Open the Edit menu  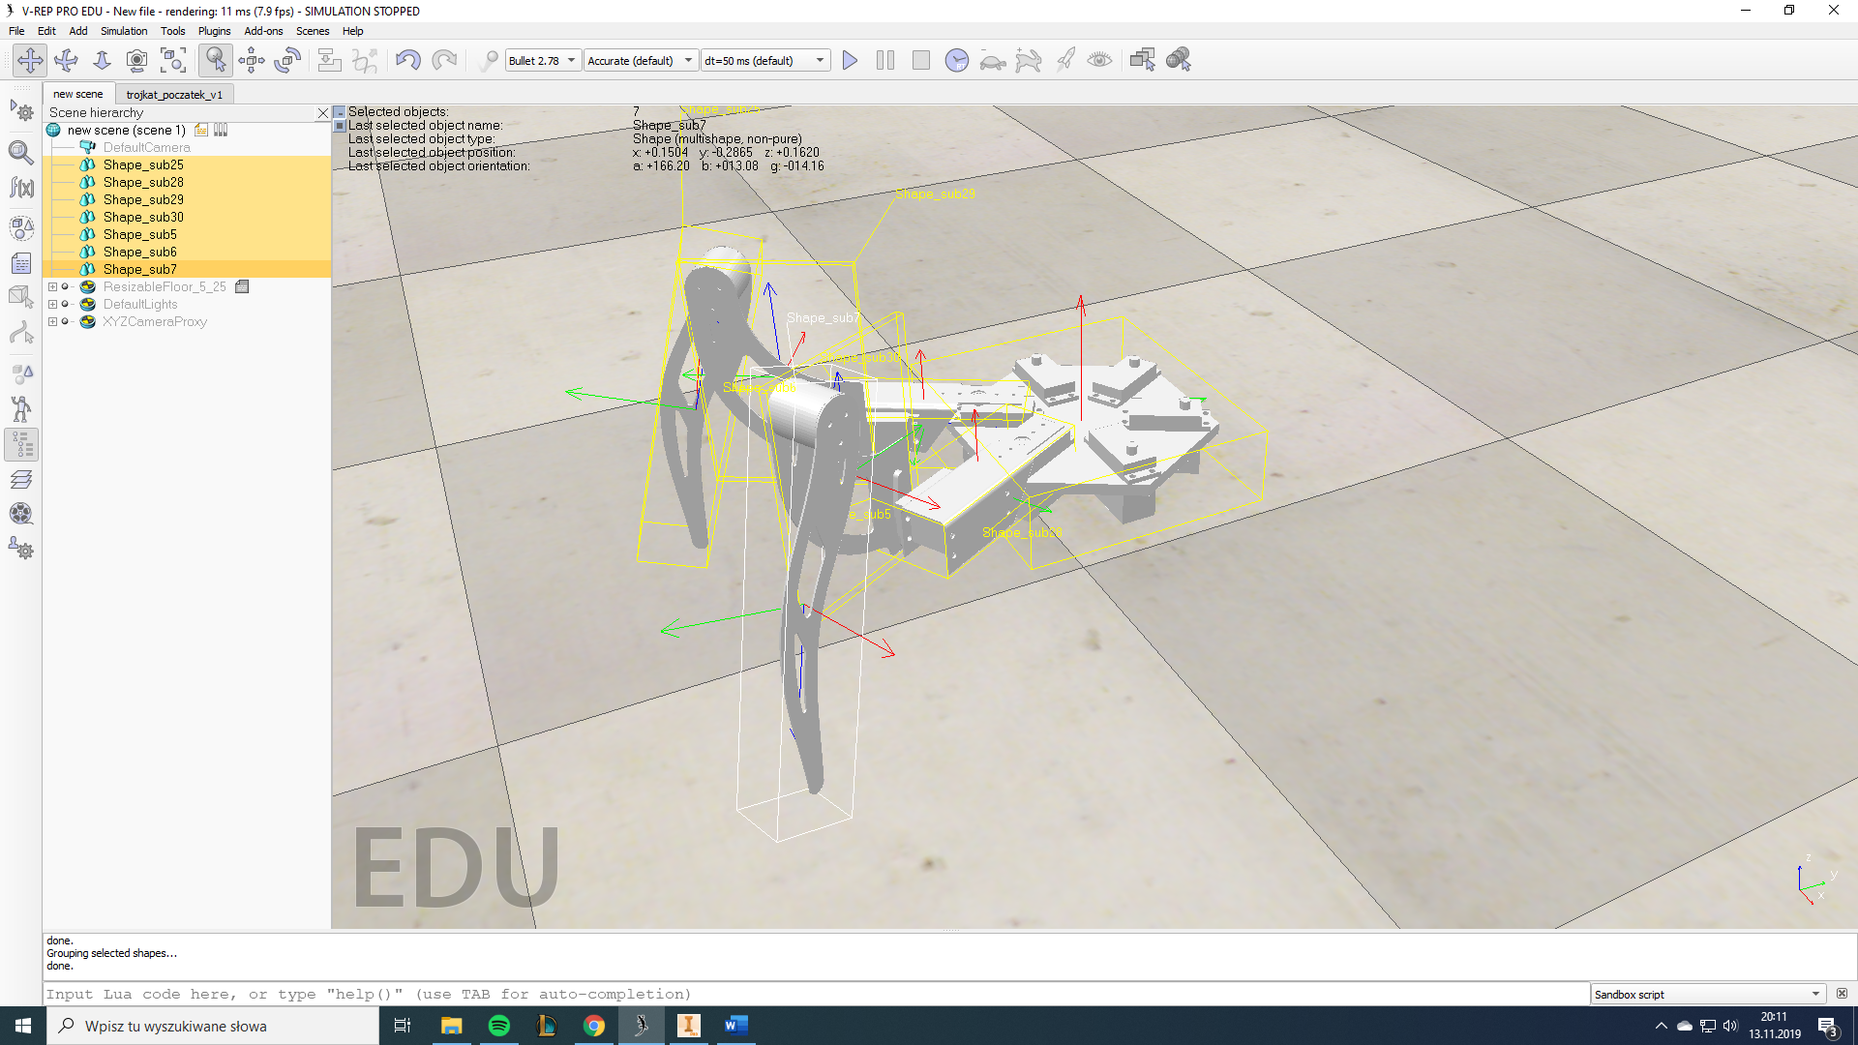[46, 31]
